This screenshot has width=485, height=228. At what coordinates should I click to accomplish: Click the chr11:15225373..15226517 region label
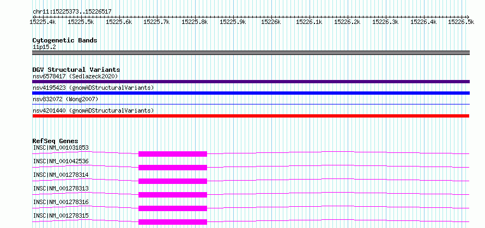click(72, 12)
